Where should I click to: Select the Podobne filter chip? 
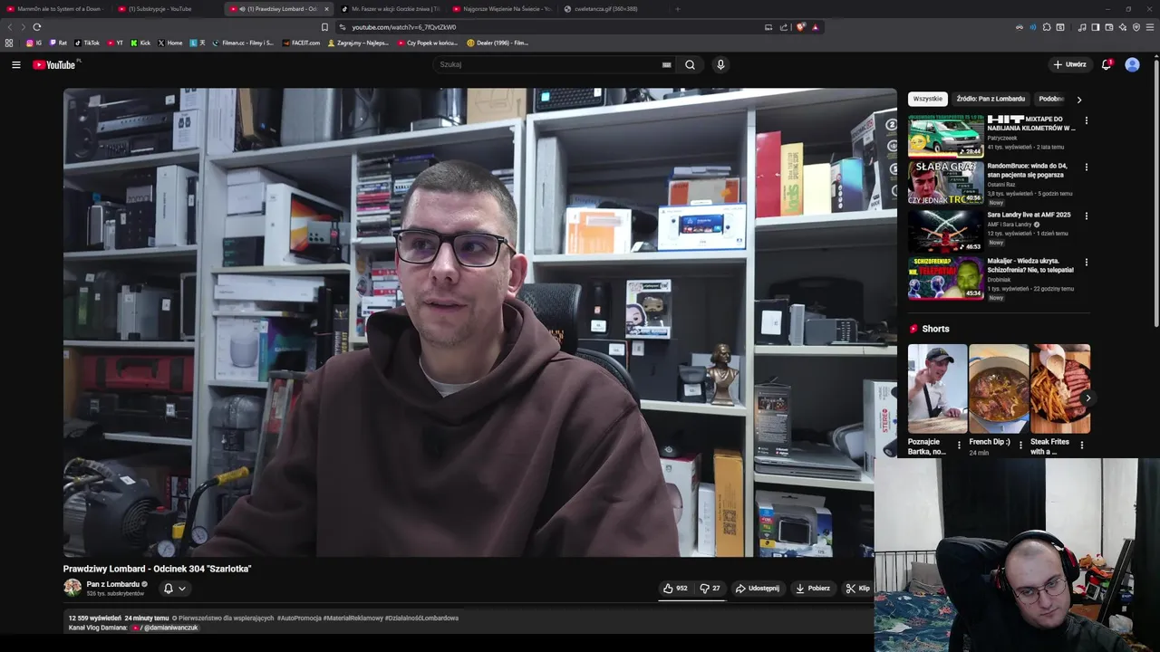[x=1052, y=99]
